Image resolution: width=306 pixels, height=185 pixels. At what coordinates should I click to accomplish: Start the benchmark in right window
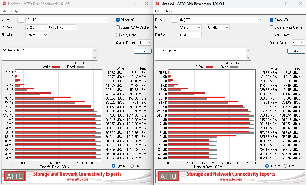click(296, 51)
